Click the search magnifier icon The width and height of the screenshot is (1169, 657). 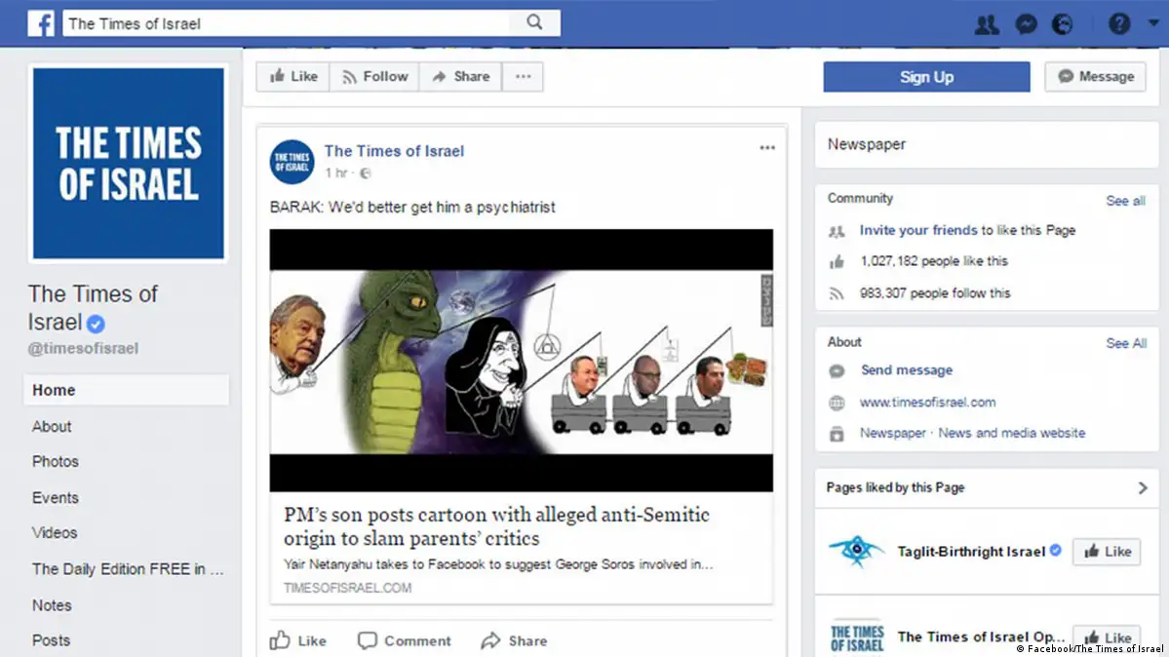[x=534, y=22]
